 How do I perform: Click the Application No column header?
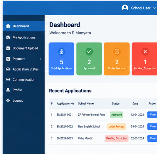(x=65, y=103)
